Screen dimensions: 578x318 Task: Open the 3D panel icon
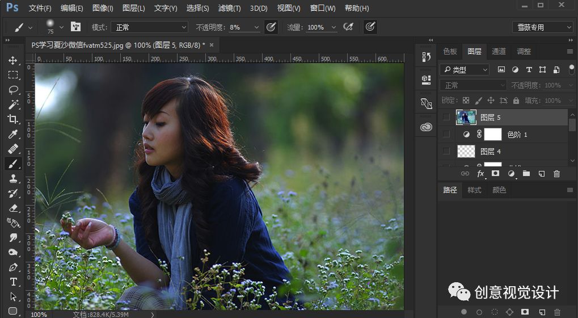[426, 79]
